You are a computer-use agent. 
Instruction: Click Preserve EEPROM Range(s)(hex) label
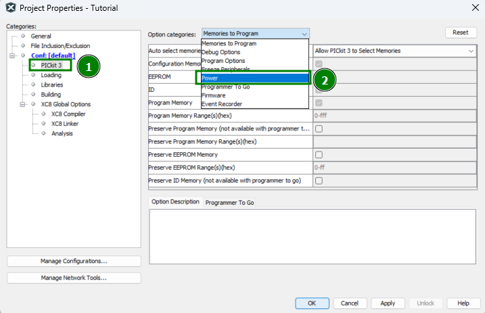click(191, 168)
